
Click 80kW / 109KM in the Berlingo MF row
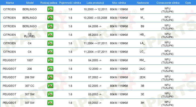[119, 9]
